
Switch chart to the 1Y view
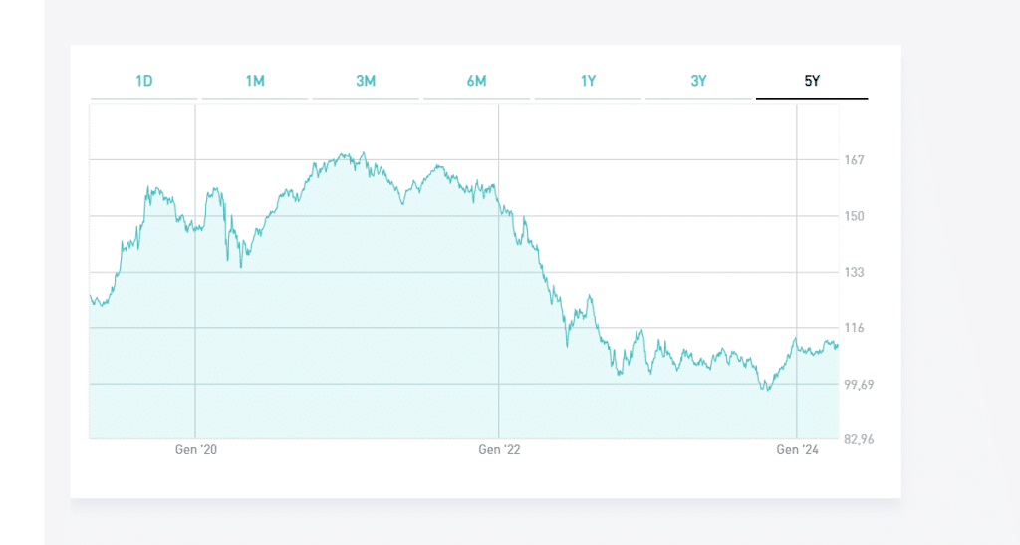(588, 81)
